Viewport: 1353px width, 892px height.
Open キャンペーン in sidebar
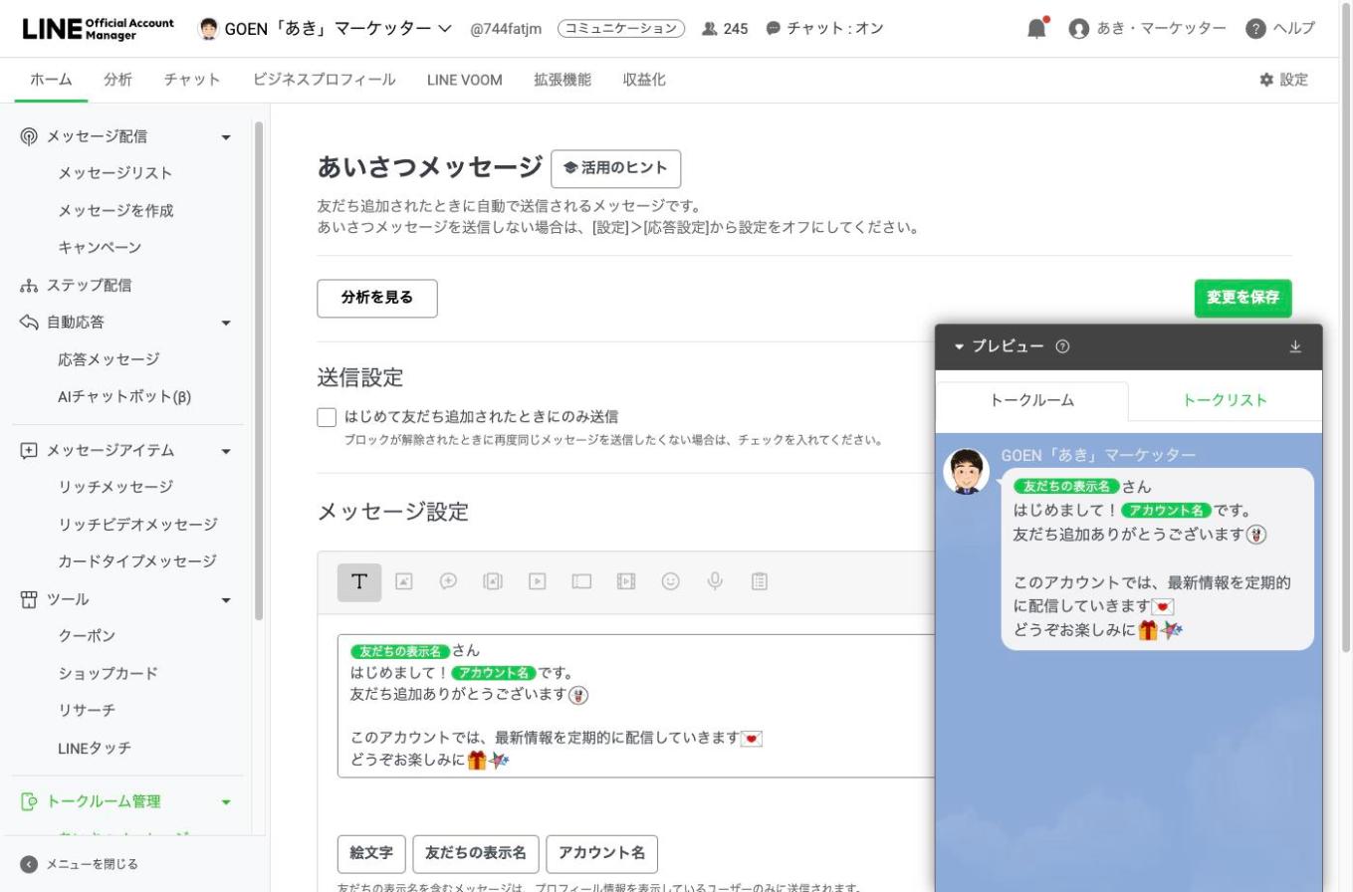pyautogui.click(x=100, y=248)
